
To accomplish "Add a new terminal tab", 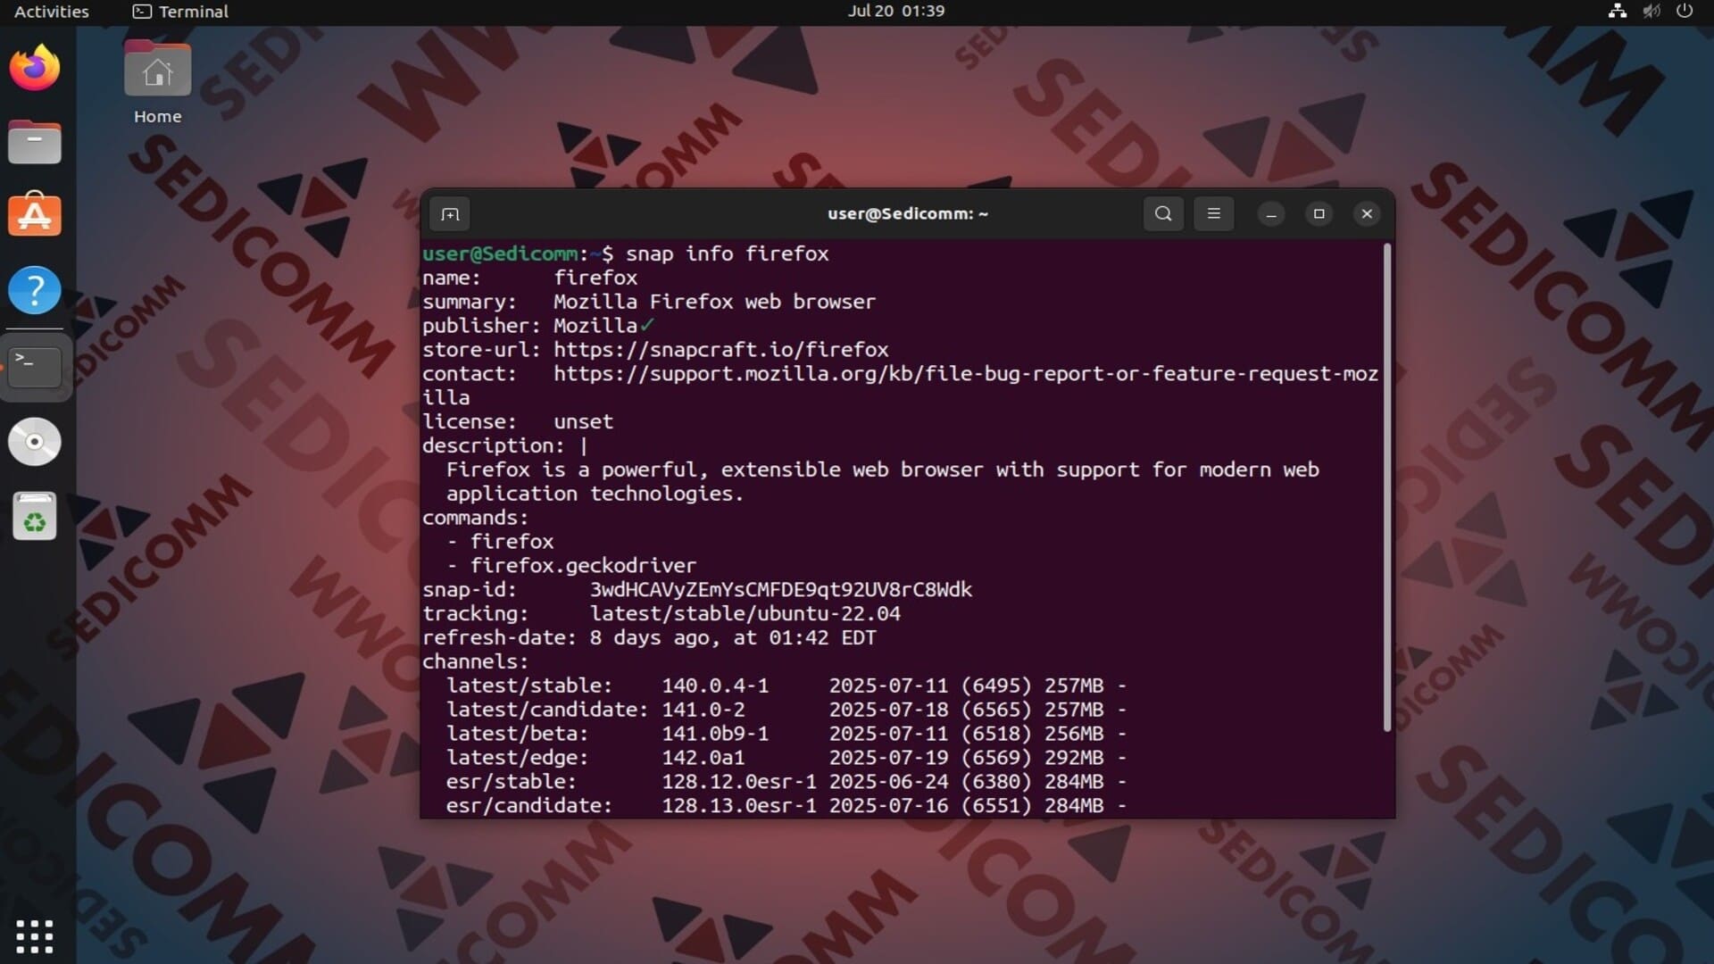I will pyautogui.click(x=450, y=214).
